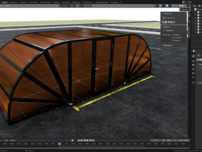Open the Render properties tab icon
The image size is (202, 152).
193,61
